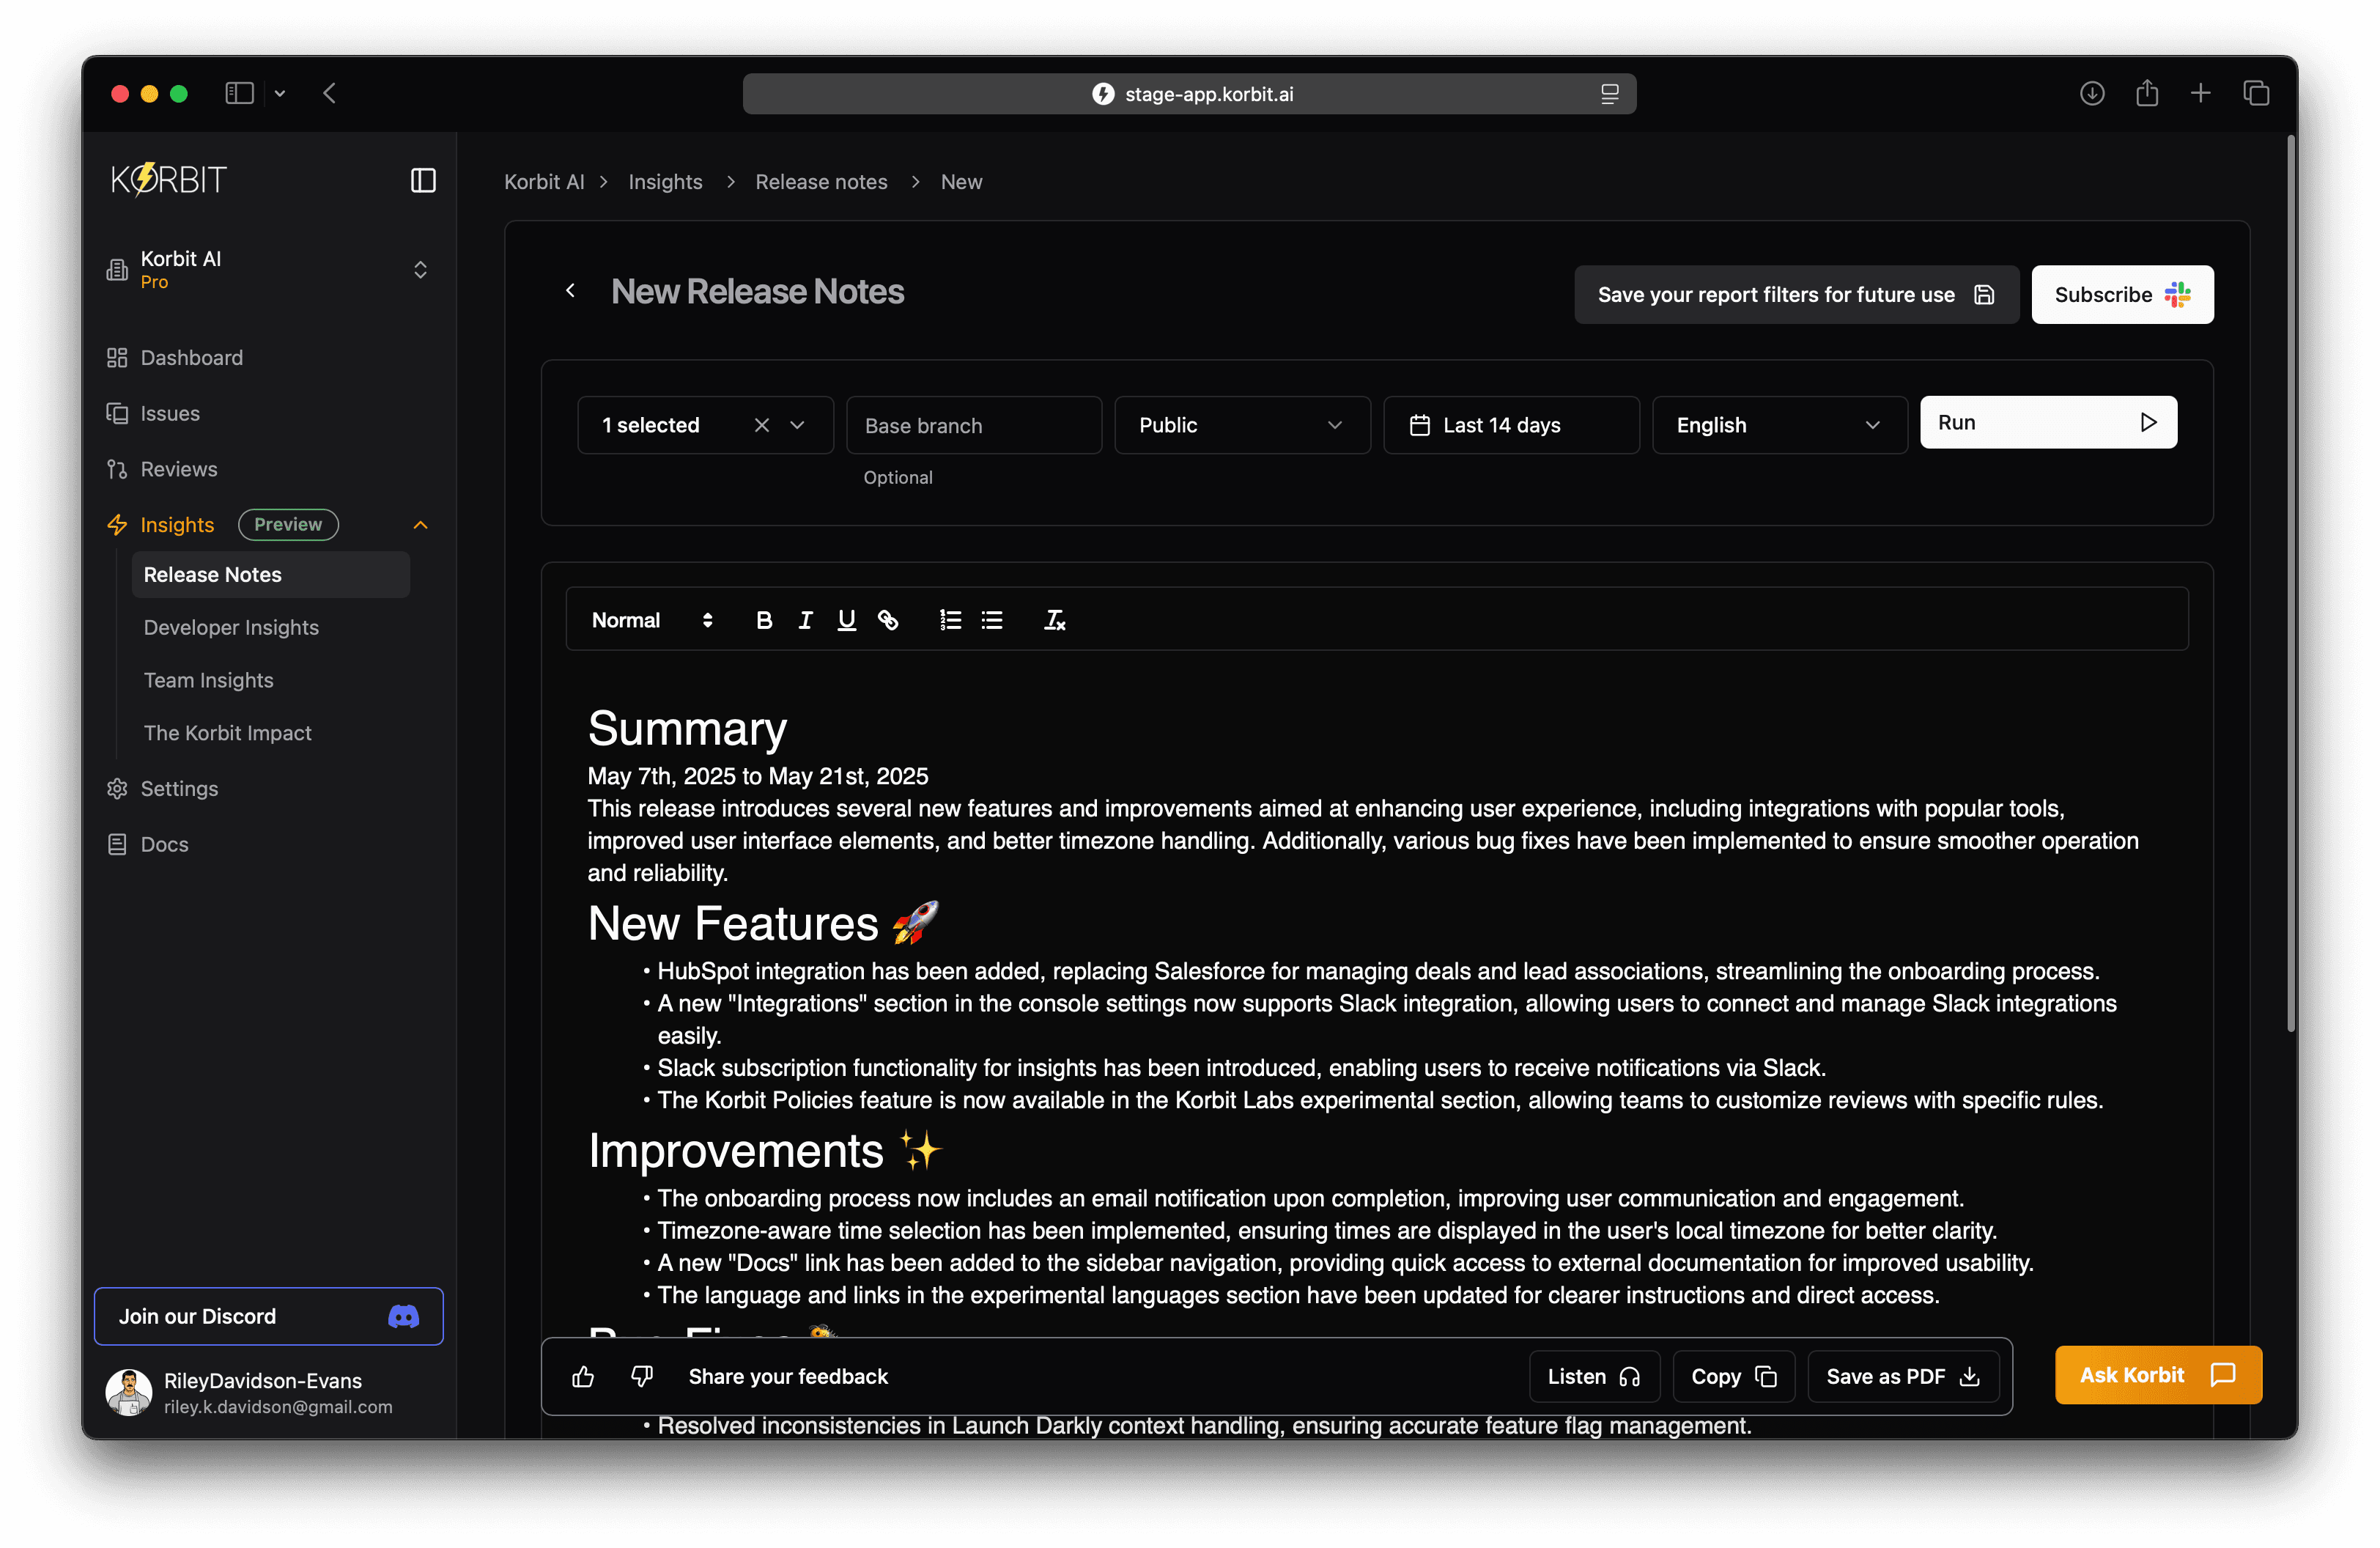This screenshot has height=1548, width=2380.
Task: Click the Save as PDF button
Action: (1903, 1377)
